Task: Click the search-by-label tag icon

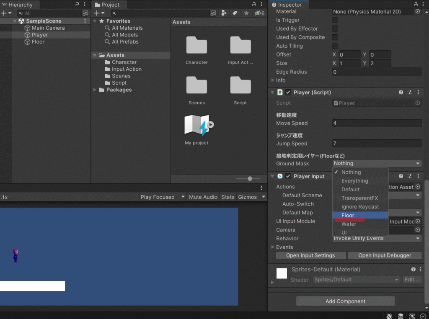Action: click(235, 13)
